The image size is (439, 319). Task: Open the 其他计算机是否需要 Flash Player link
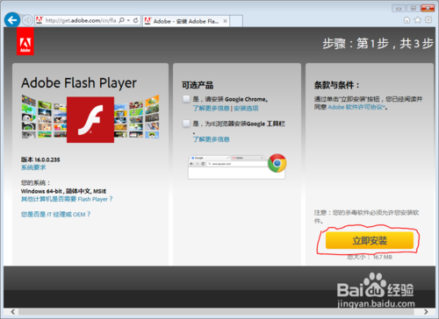(67, 199)
